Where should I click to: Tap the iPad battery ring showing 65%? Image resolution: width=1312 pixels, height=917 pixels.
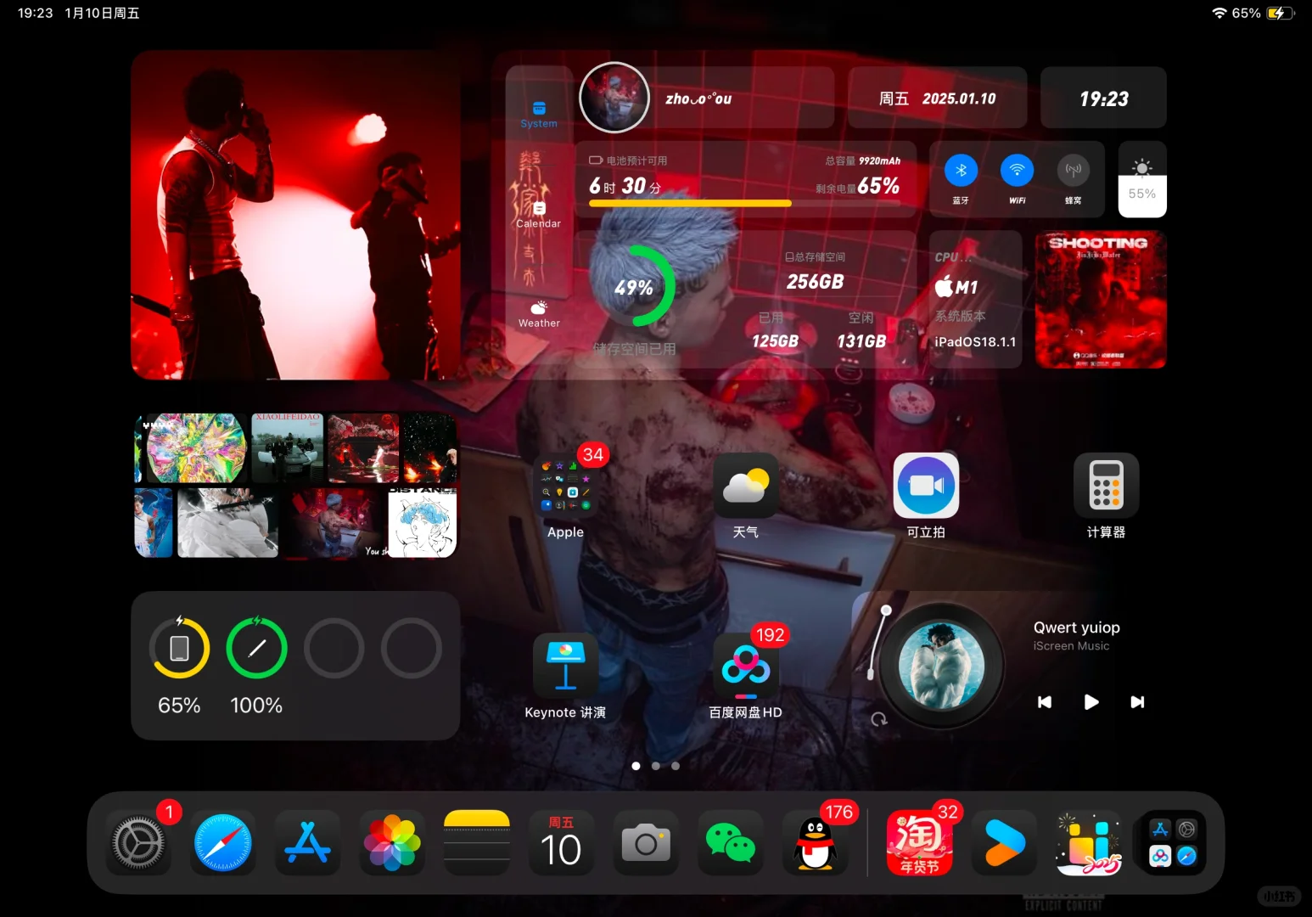pos(179,648)
